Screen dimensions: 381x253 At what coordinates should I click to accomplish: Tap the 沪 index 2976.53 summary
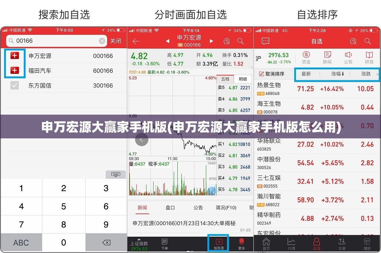coord(274,58)
